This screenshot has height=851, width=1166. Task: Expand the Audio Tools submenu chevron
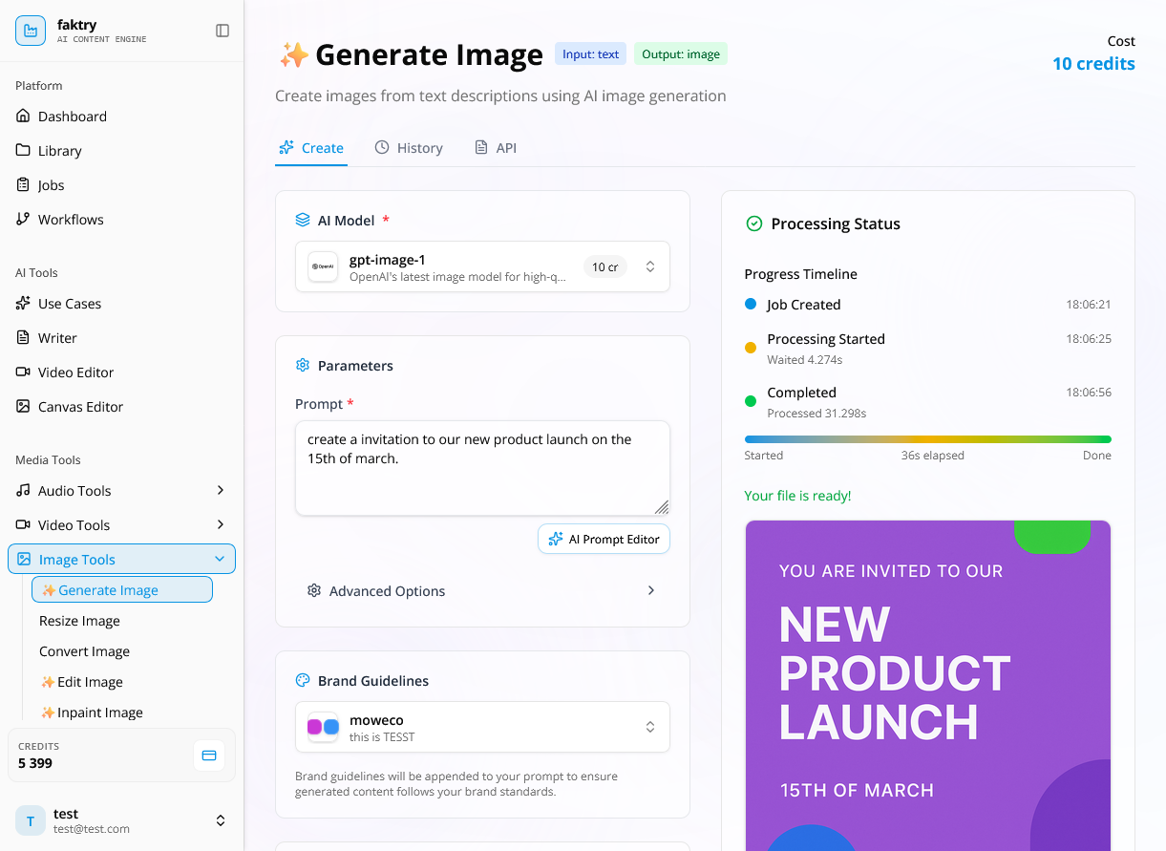(x=221, y=490)
